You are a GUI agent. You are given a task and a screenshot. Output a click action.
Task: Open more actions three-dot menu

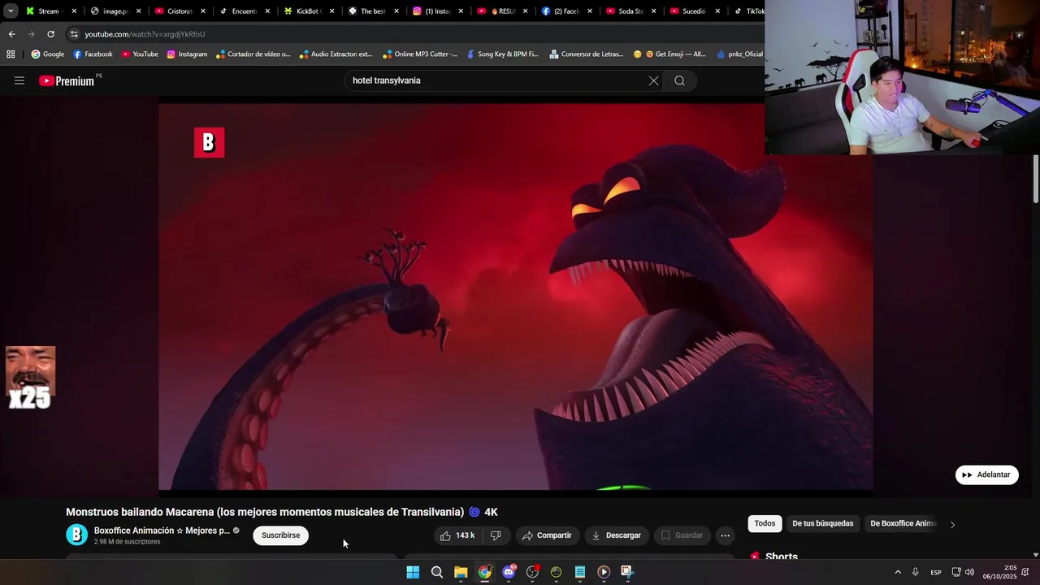(725, 535)
